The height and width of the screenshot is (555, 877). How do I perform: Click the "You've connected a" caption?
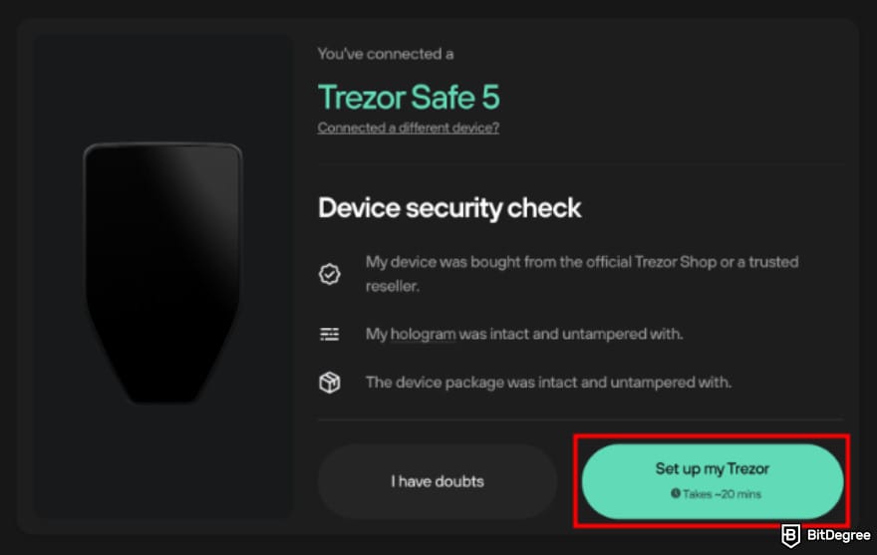coord(385,54)
